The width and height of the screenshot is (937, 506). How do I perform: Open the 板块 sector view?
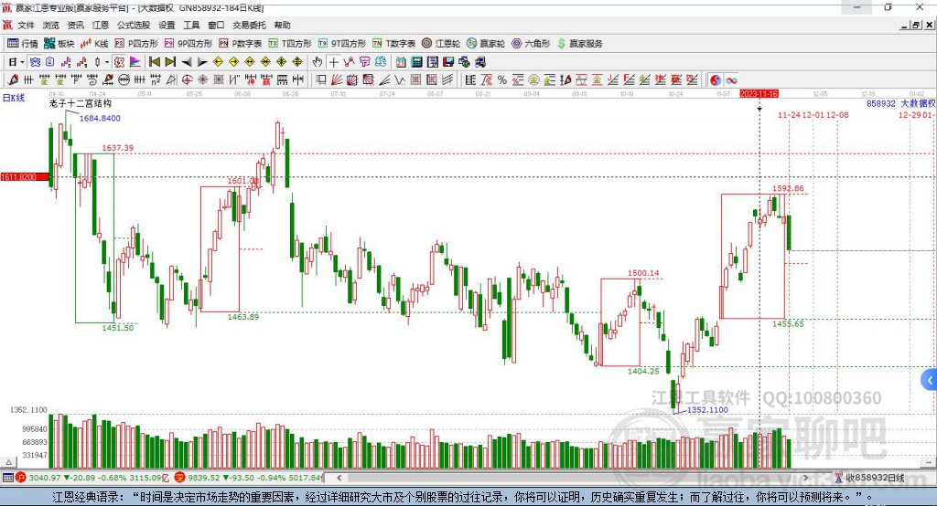click(x=59, y=44)
